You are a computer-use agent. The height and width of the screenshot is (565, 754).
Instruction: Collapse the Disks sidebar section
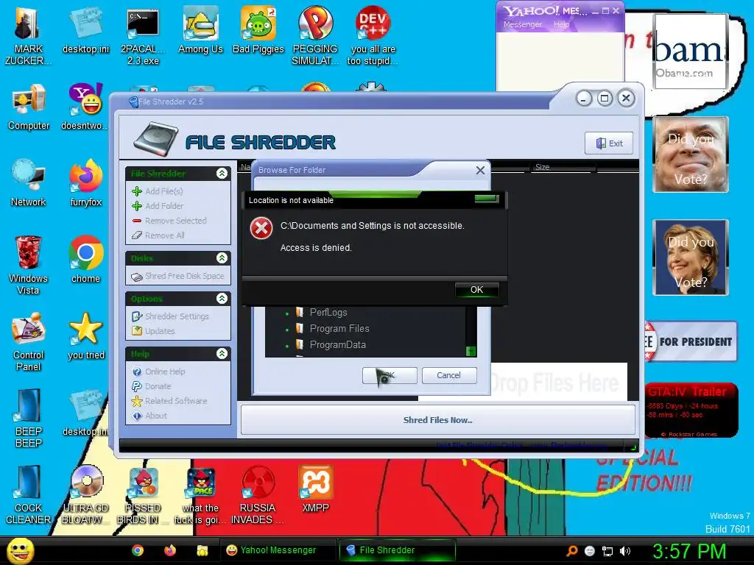[x=222, y=258]
